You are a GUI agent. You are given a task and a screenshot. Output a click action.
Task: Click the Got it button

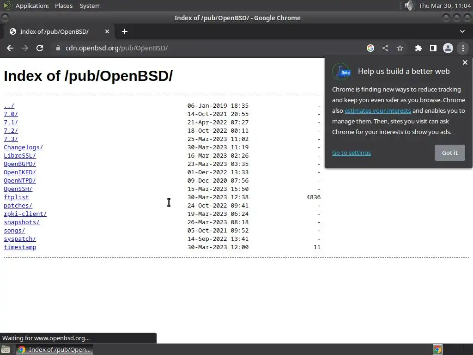click(x=450, y=153)
